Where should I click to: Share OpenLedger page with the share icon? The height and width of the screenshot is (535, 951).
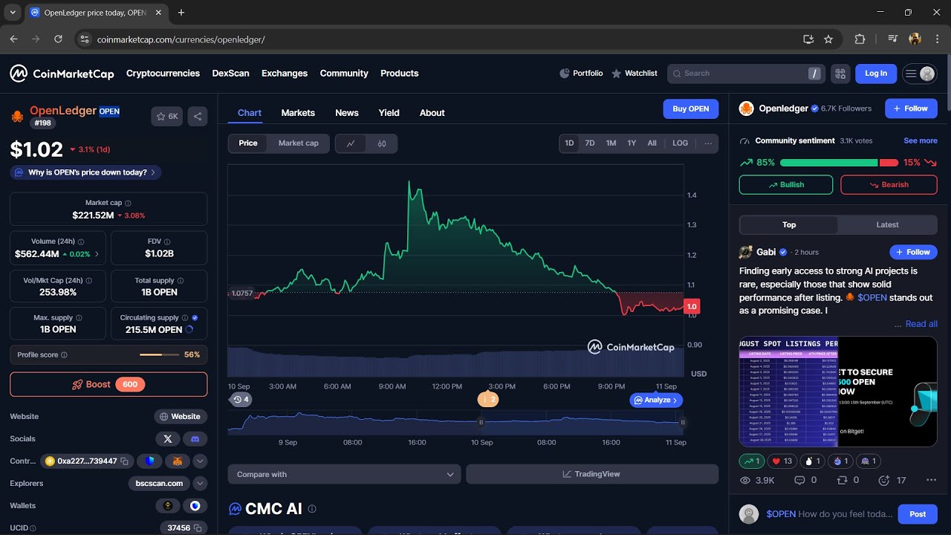coord(198,116)
